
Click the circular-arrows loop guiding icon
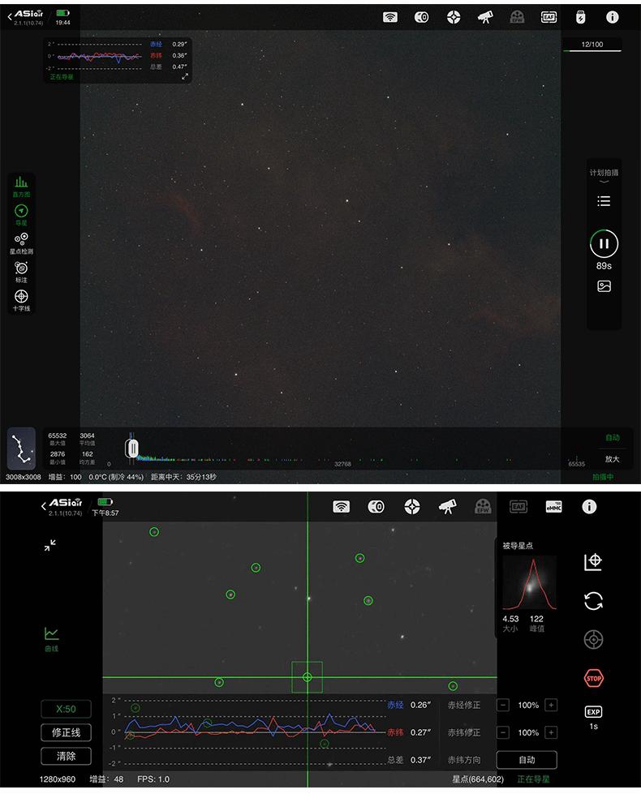pyautogui.click(x=593, y=601)
